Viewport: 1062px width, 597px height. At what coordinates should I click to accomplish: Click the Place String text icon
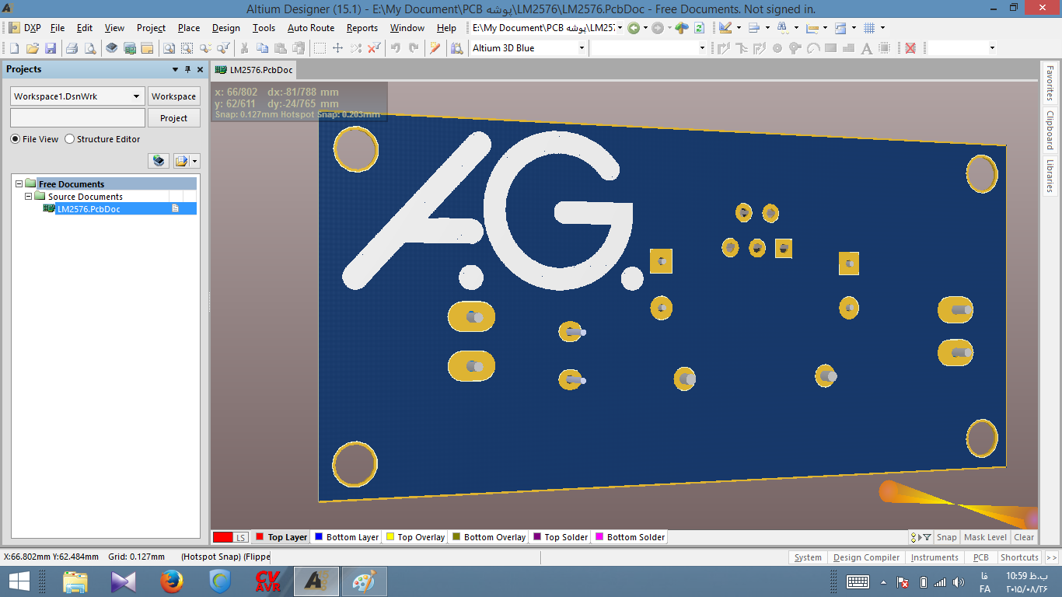click(x=867, y=48)
